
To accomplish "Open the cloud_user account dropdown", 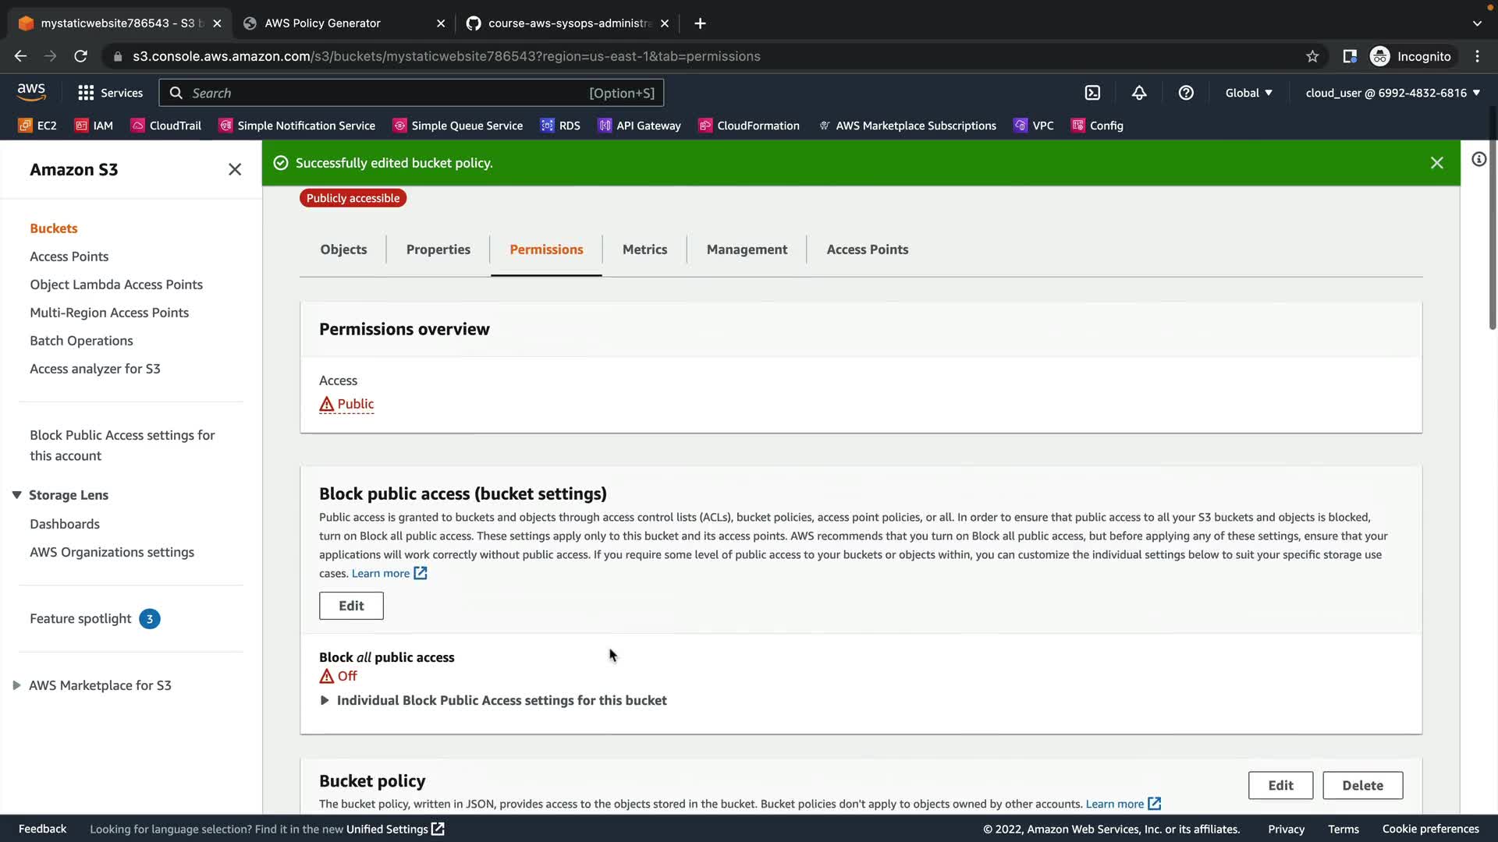I will point(1393,93).
